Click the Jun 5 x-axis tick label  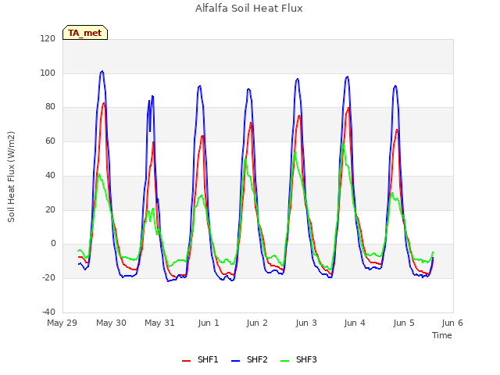(404, 323)
